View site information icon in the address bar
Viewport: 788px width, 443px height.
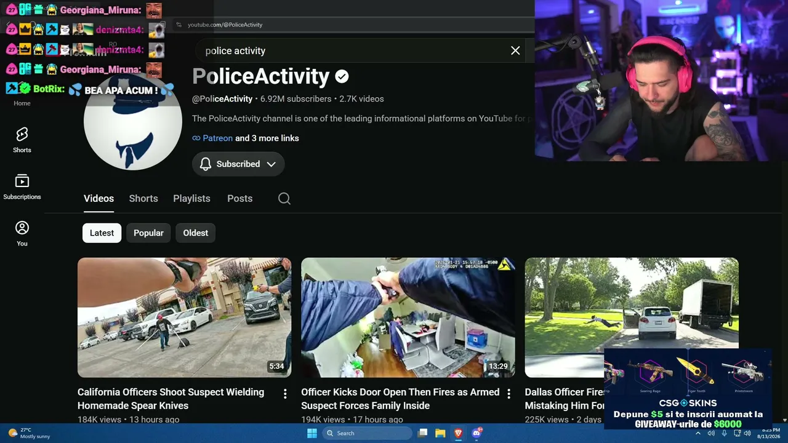pyautogui.click(x=179, y=25)
